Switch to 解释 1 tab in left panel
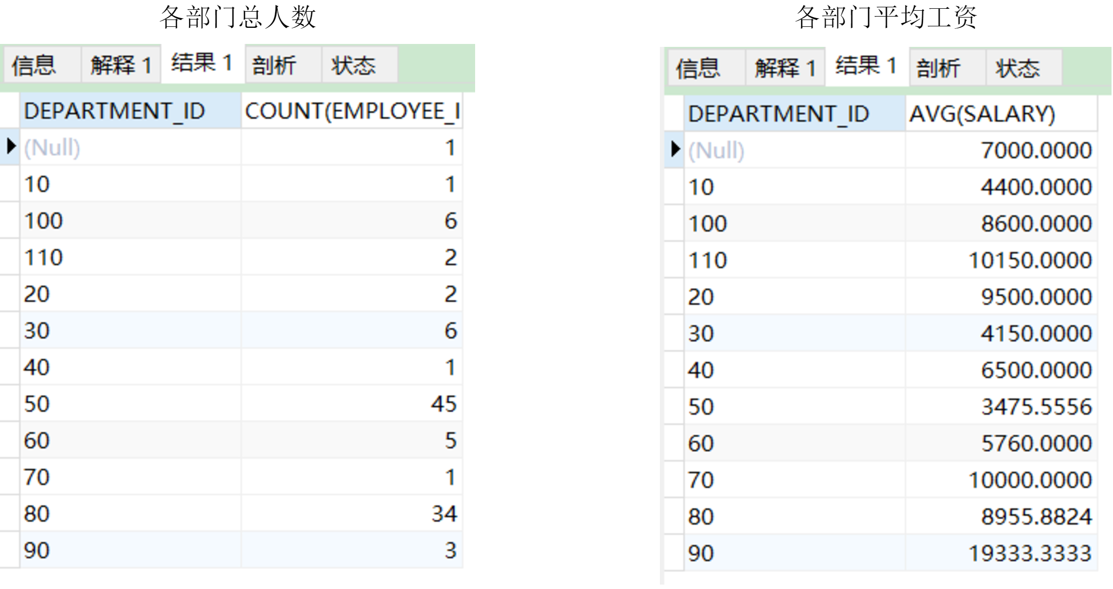The width and height of the screenshot is (1113, 589). pyautogui.click(x=120, y=65)
